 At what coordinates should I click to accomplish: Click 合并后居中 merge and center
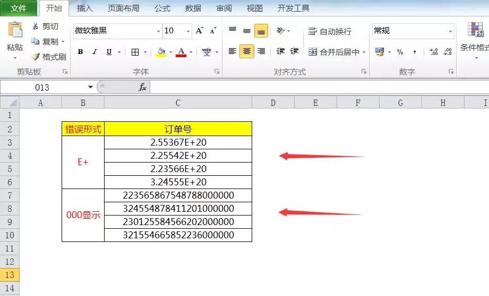(x=333, y=52)
